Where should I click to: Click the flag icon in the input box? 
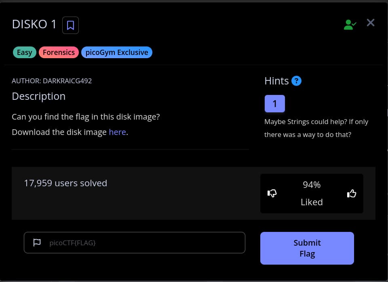tap(37, 242)
